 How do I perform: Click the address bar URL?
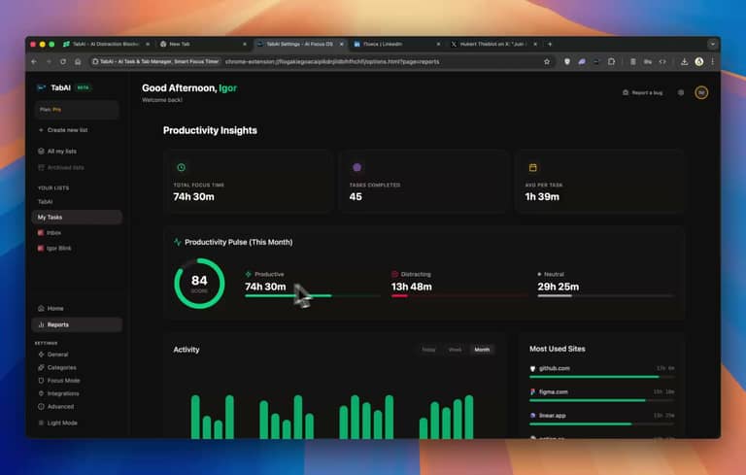click(332, 61)
